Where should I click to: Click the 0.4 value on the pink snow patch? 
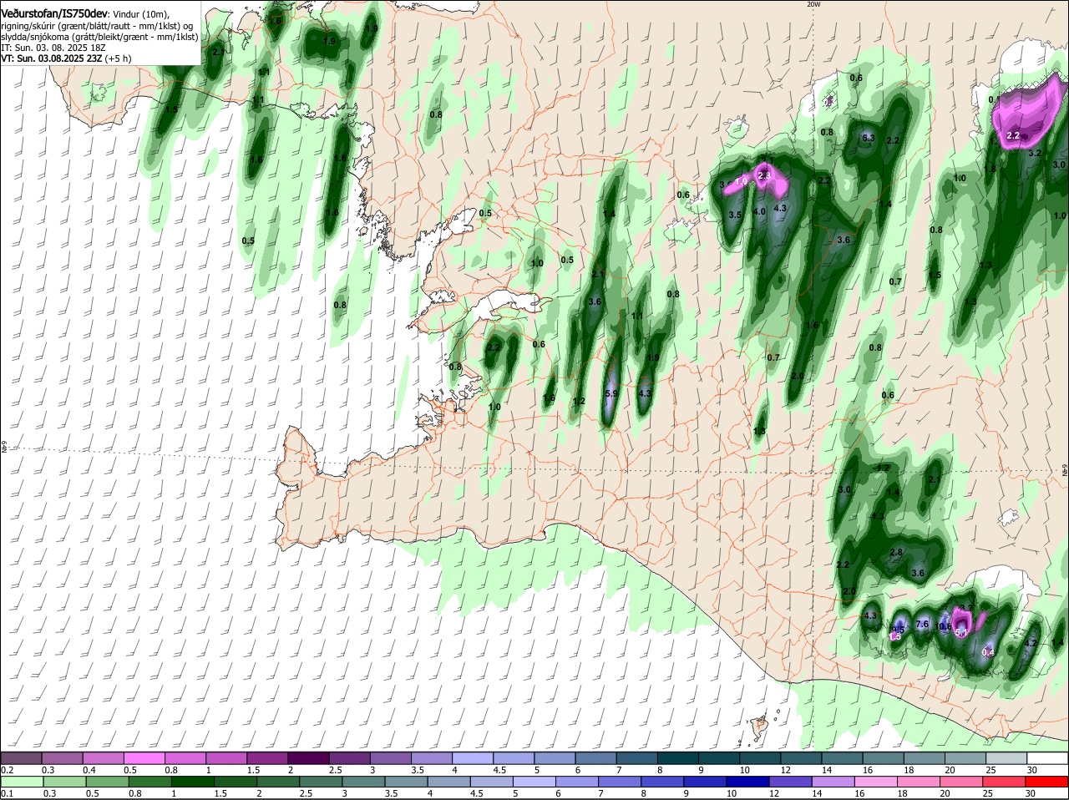click(x=989, y=652)
